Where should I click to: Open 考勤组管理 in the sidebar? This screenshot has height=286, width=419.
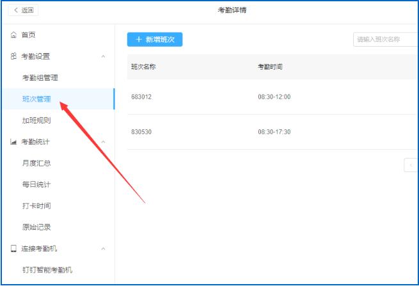pyautogui.click(x=40, y=78)
